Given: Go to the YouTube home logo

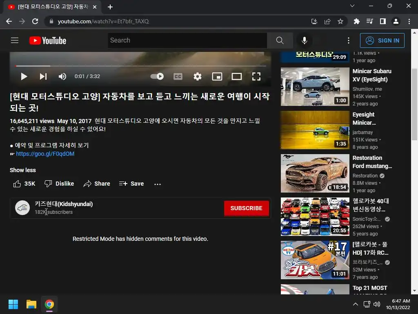Looking at the screenshot, I should point(48,40).
